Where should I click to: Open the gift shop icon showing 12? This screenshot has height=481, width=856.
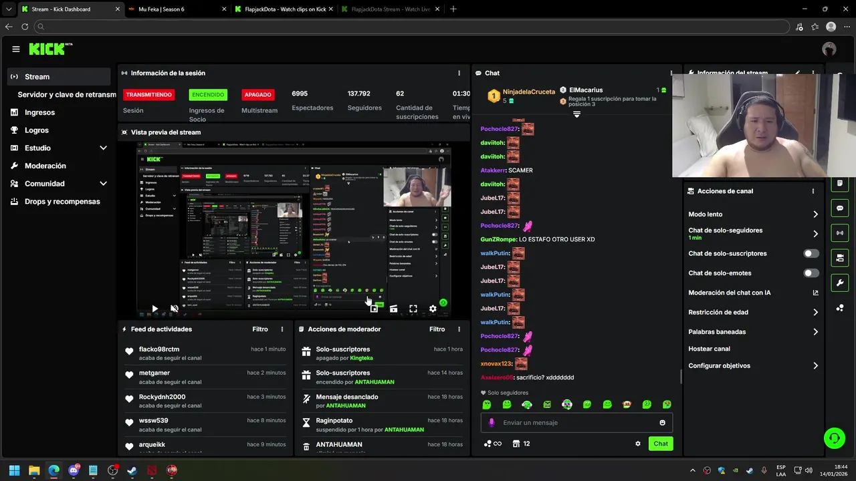521,444
